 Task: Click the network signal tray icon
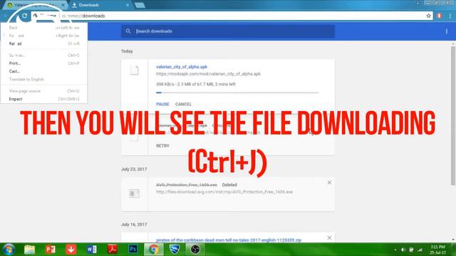pyautogui.click(x=420, y=250)
